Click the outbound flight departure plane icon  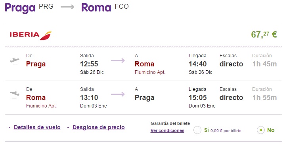click(x=15, y=61)
